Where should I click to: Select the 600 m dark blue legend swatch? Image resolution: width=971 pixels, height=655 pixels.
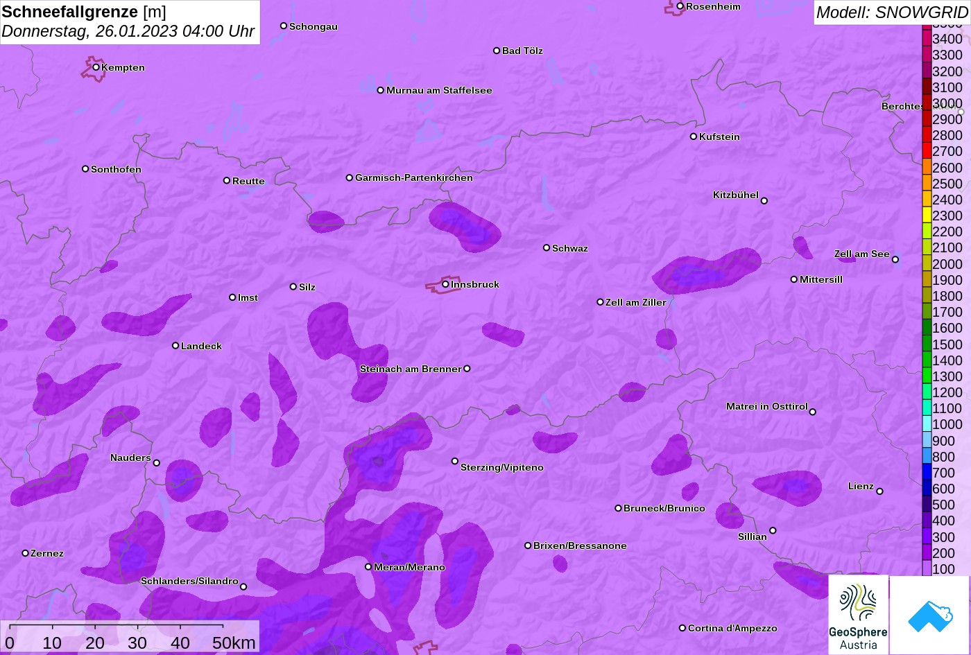point(927,489)
